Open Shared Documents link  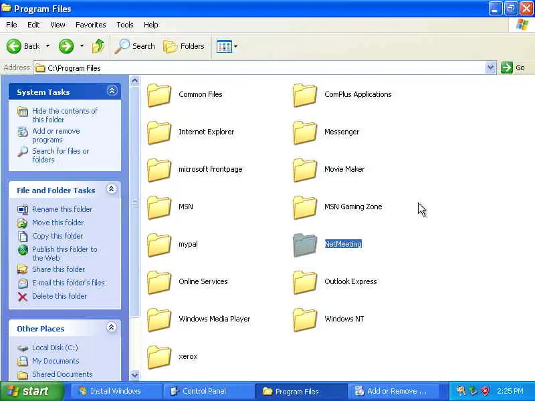[62, 374]
